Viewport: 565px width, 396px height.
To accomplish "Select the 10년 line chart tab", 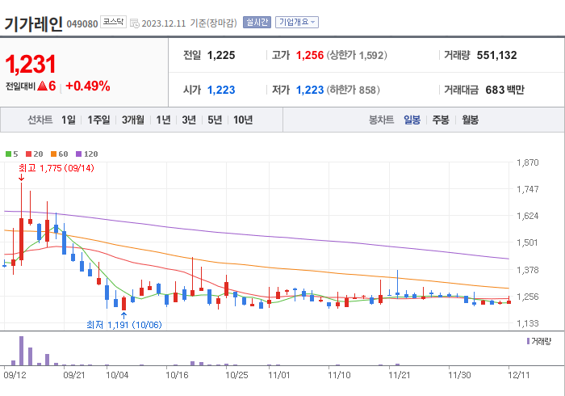I will tap(243, 120).
